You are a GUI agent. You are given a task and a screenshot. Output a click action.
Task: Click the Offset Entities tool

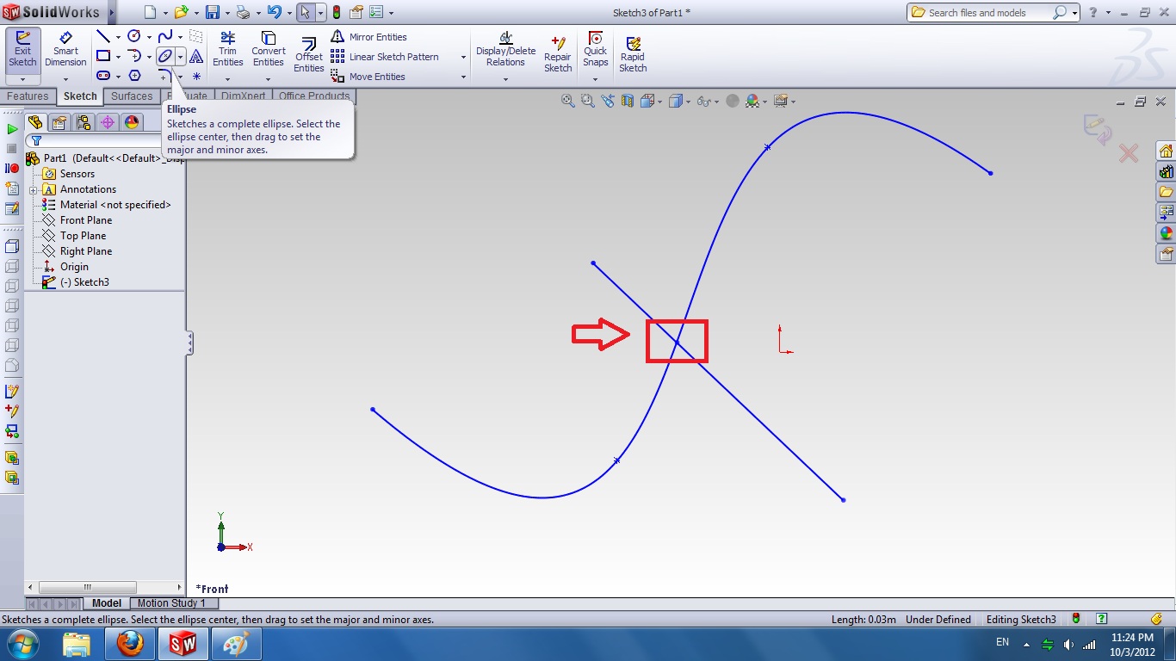tap(309, 56)
